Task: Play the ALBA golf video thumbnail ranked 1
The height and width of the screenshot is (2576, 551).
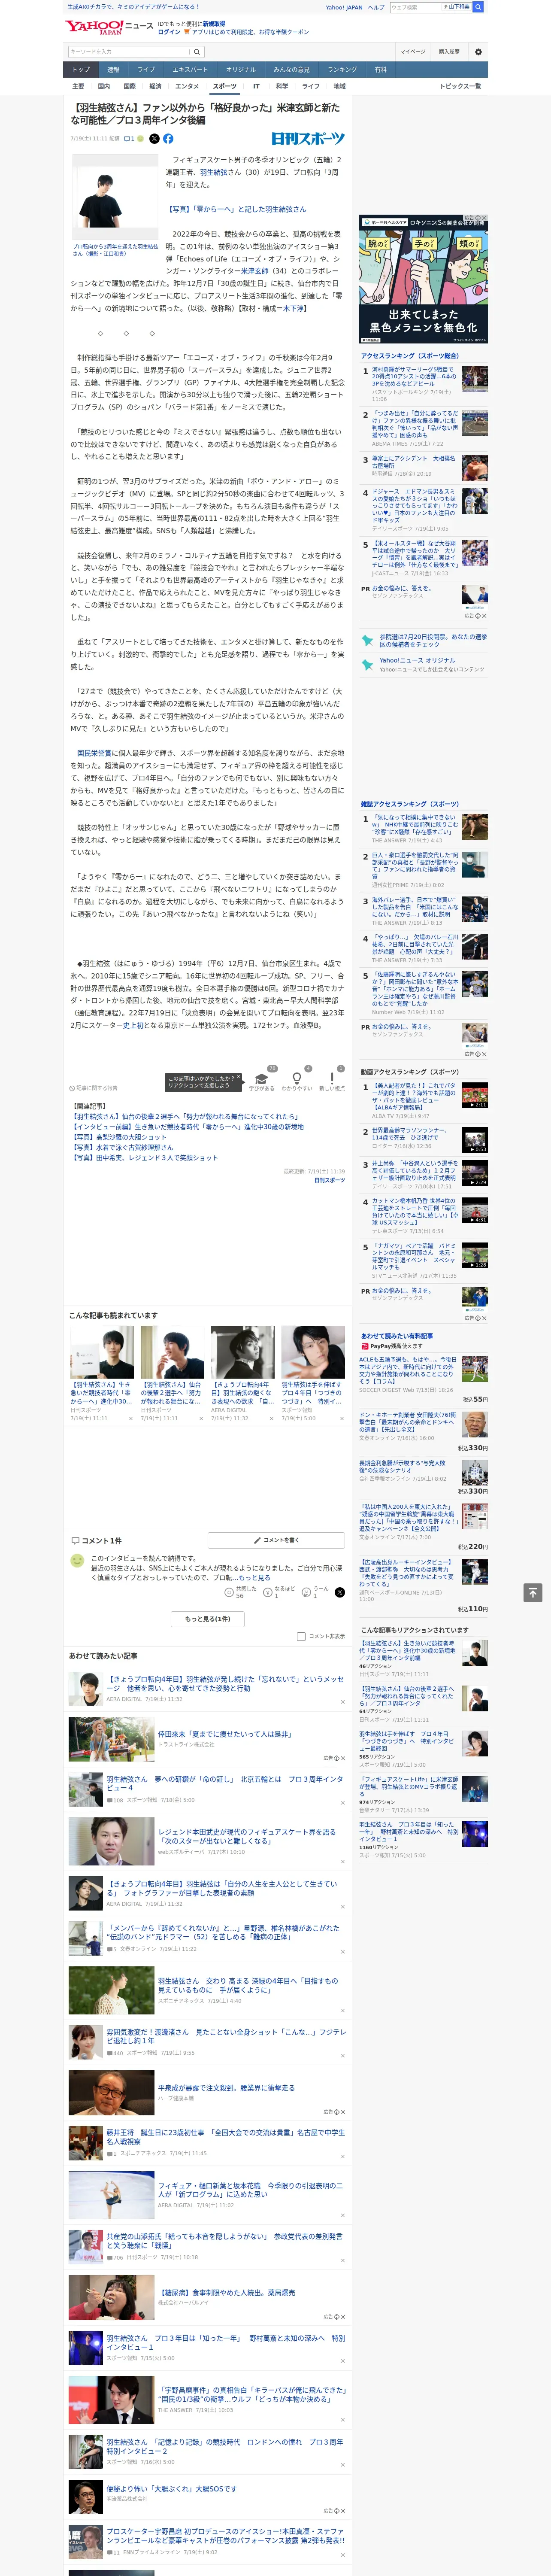Action: coord(475,1095)
